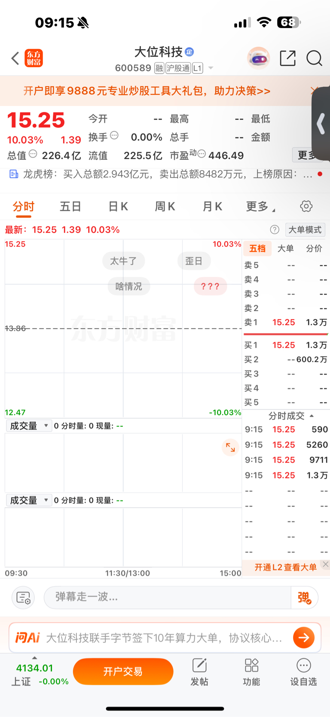
Task: Tap the 换手 info bubble icon
Action: pos(114,135)
